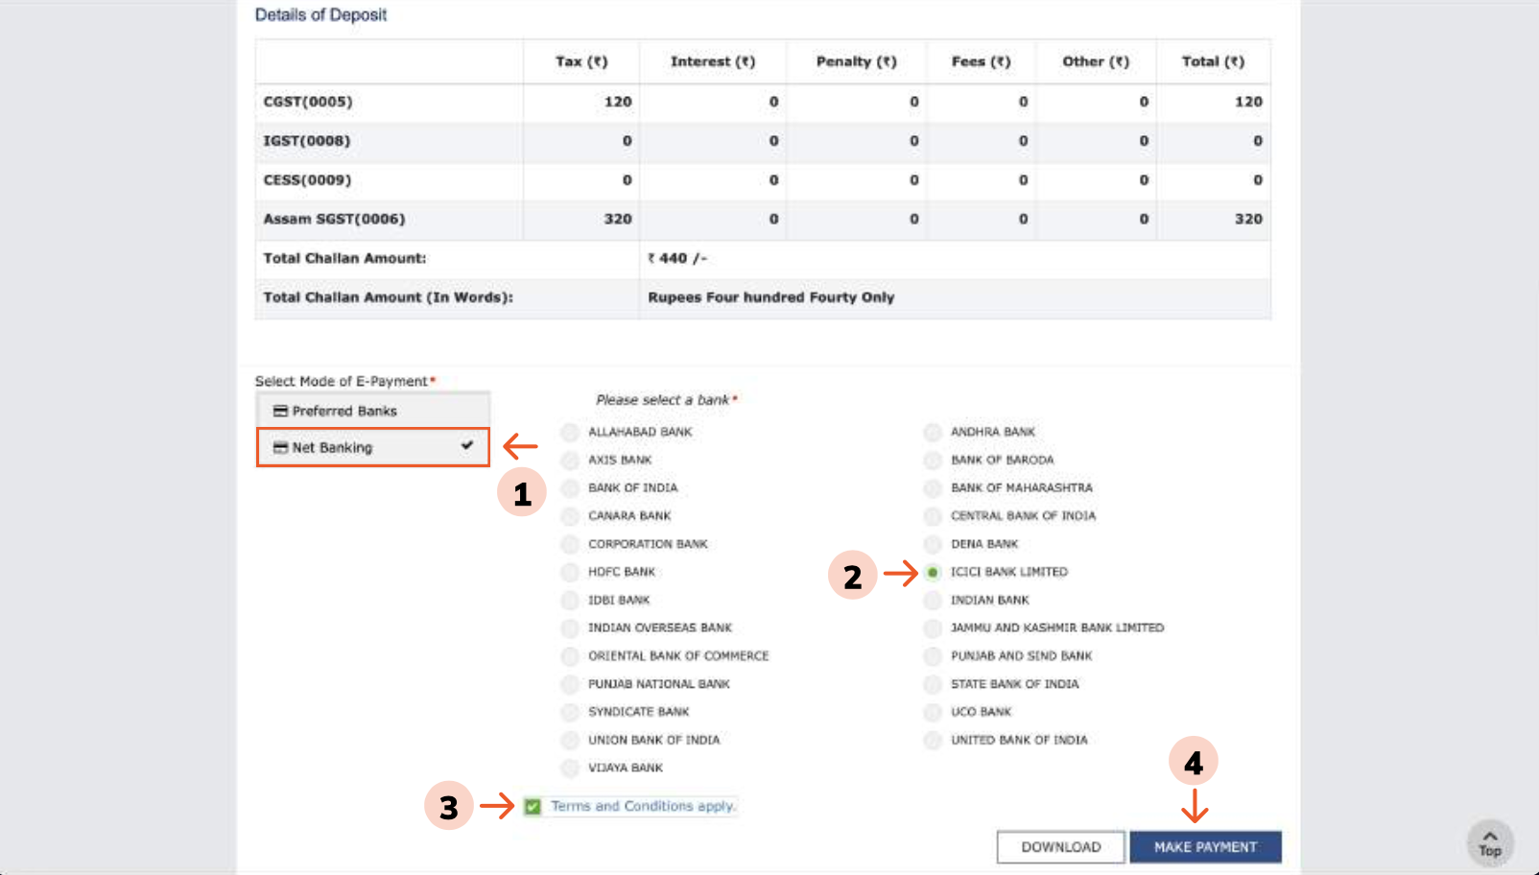Click the Make Payment button

point(1205,847)
